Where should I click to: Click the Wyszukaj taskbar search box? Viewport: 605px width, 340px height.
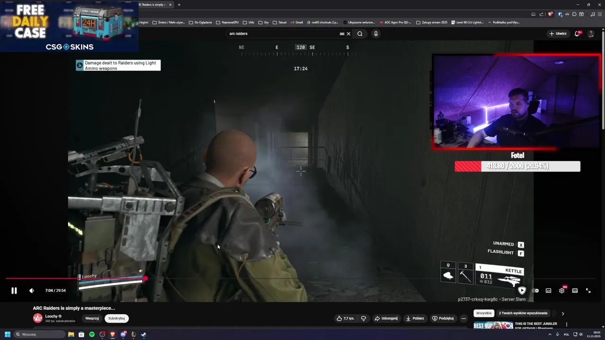(40, 334)
